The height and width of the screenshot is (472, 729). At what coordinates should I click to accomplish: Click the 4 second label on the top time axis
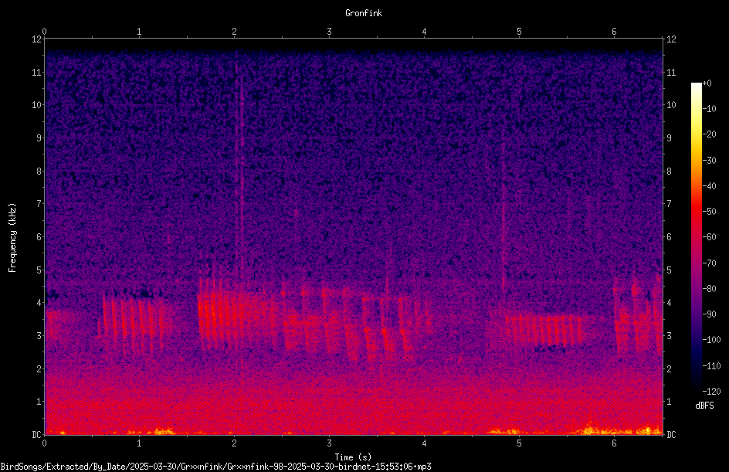point(424,32)
